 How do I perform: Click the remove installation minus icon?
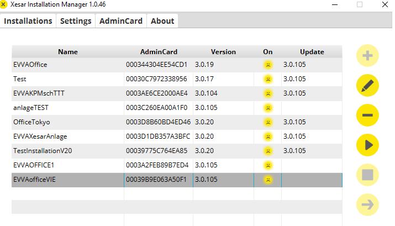pos(367,115)
